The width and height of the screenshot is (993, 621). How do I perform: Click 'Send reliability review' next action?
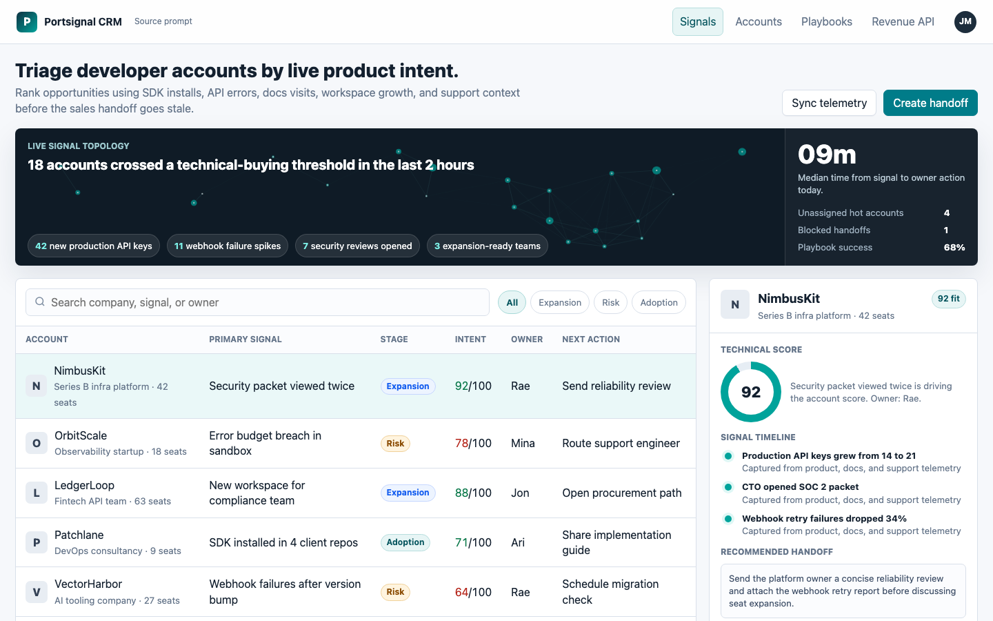[616, 386]
